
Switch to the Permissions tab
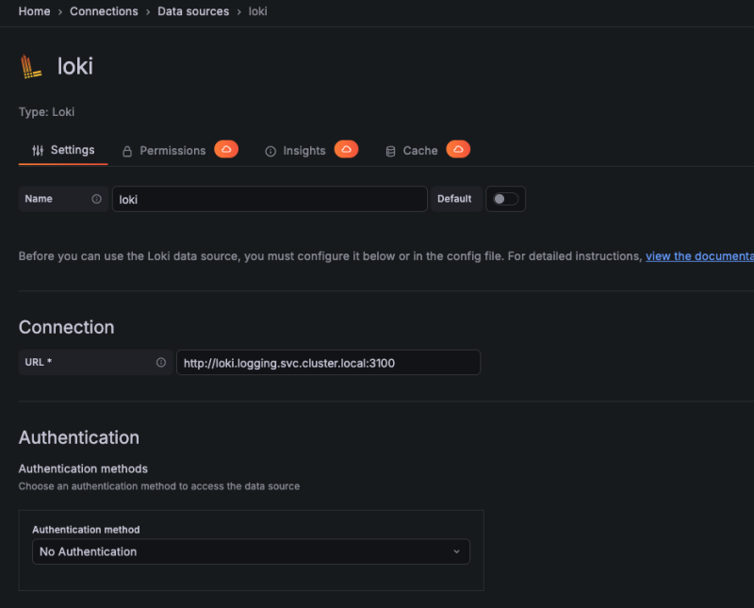(x=172, y=151)
